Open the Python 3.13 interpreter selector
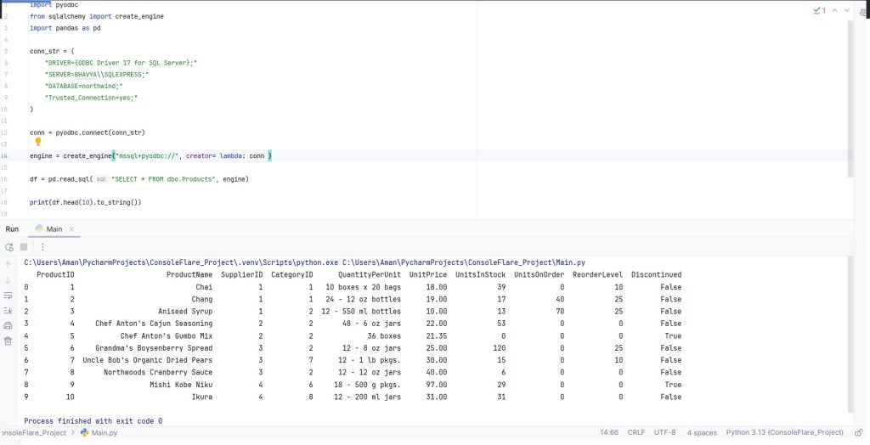Viewport: 870px width, 445px height. point(784,433)
